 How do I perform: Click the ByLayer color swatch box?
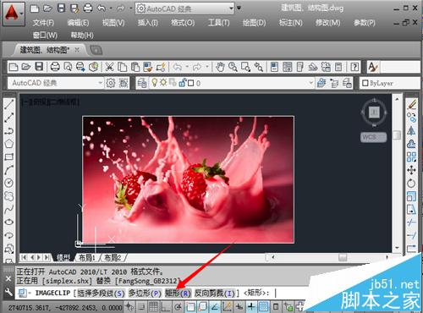coord(365,83)
